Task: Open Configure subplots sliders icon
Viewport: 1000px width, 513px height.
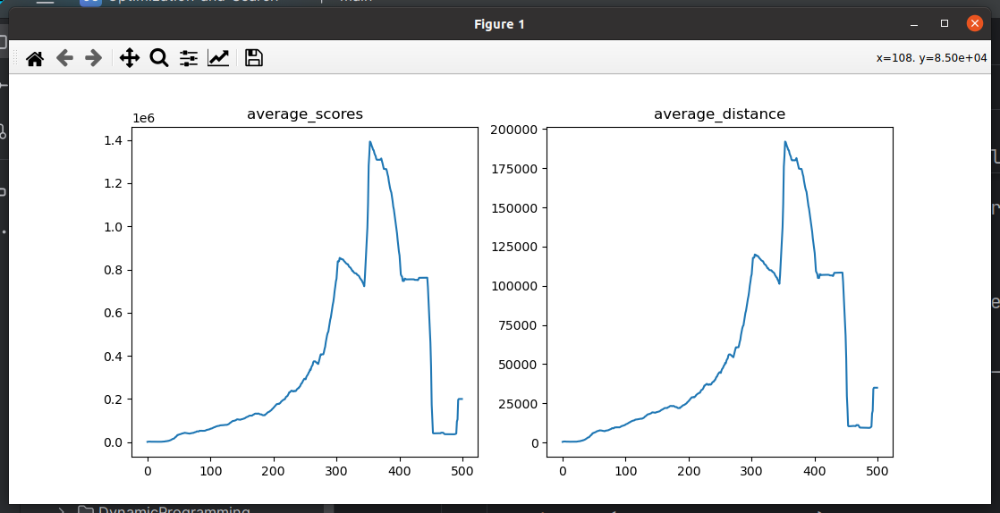Action: [x=188, y=59]
